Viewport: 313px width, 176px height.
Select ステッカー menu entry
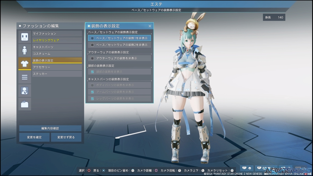tap(57, 74)
